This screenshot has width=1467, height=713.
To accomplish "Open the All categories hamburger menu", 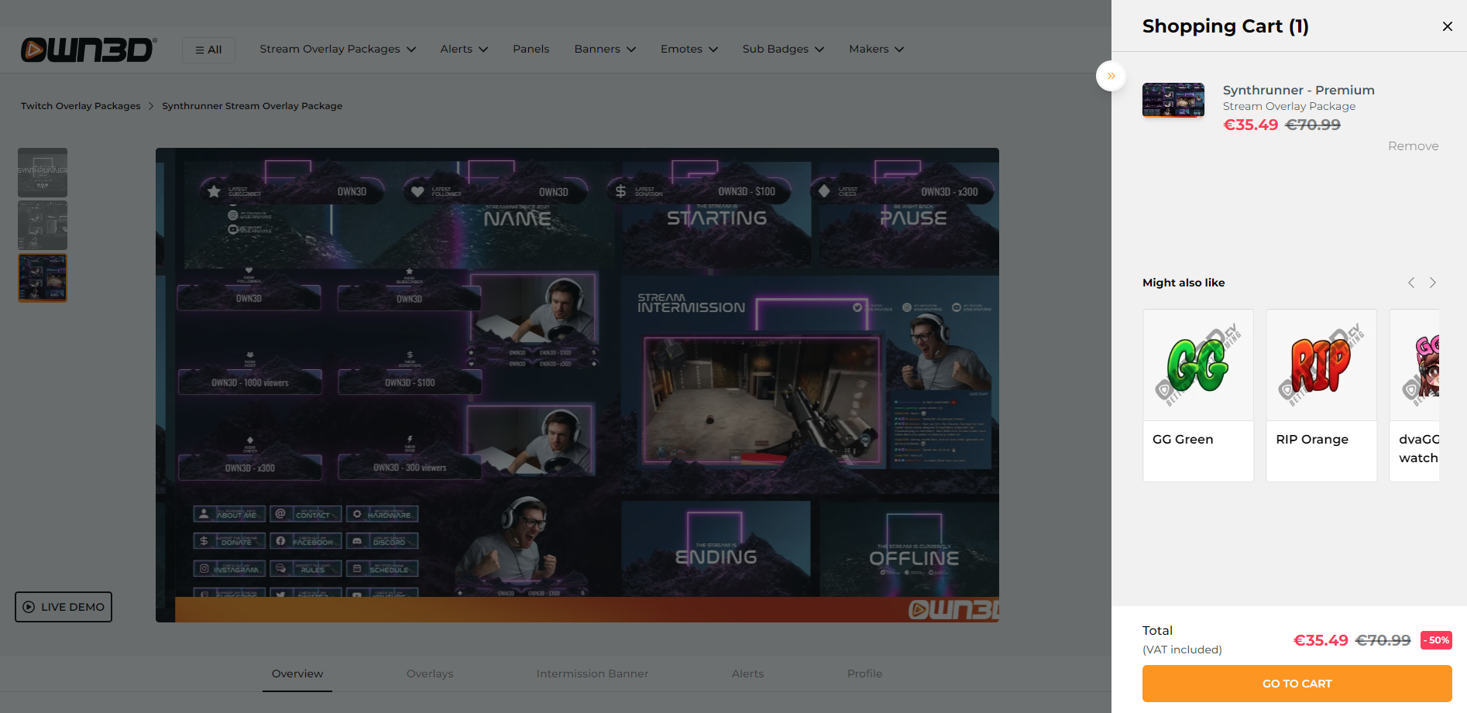I will (208, 50).
